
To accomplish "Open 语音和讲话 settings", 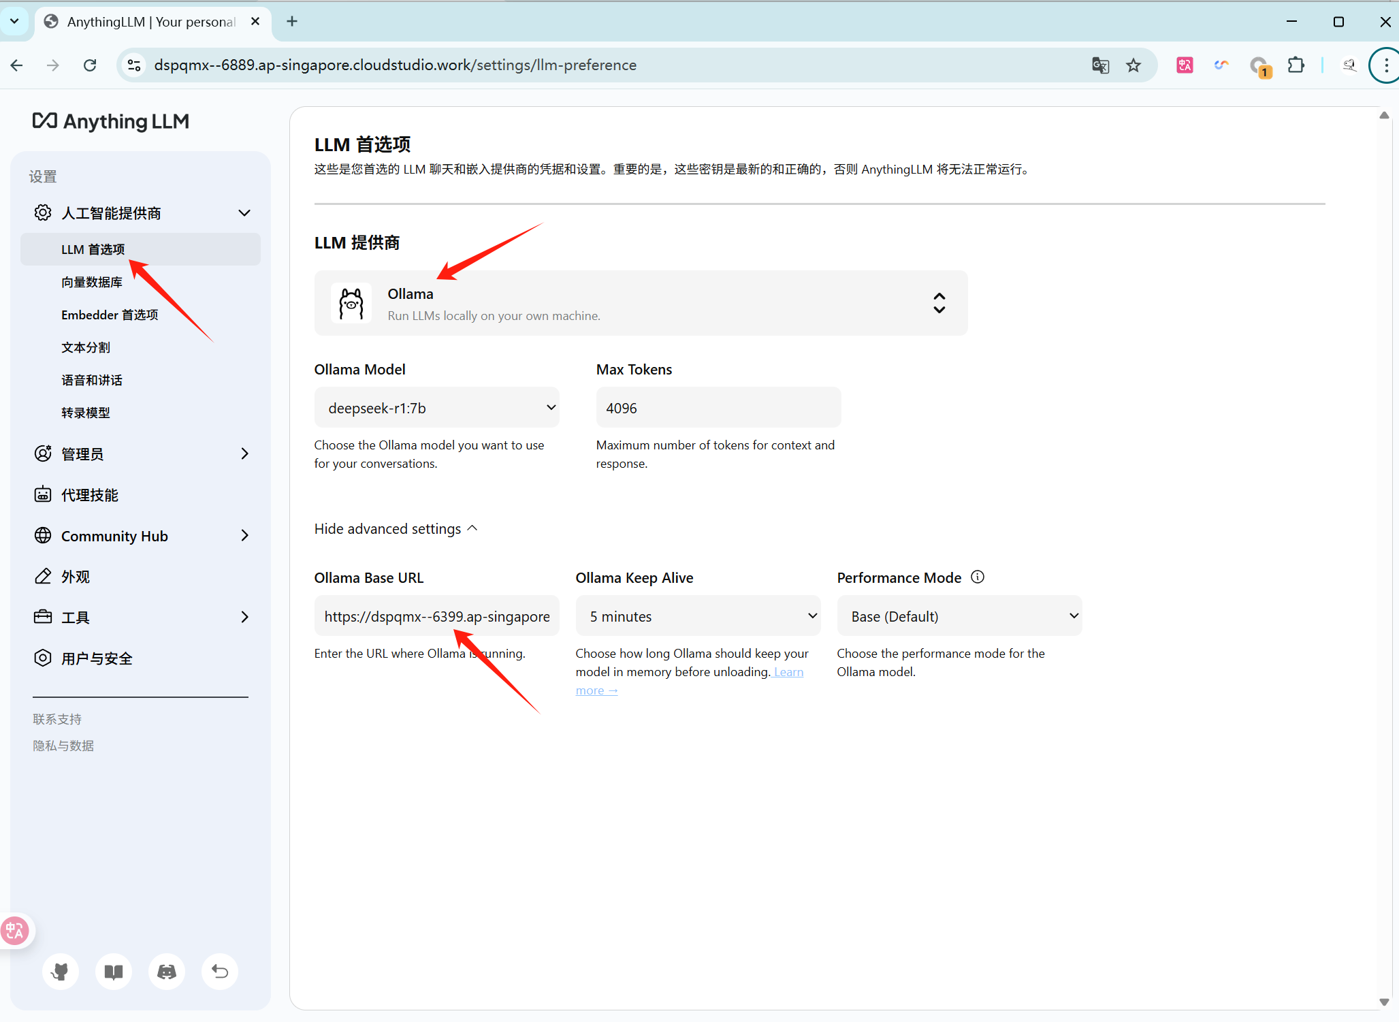I will click(92, 380).
